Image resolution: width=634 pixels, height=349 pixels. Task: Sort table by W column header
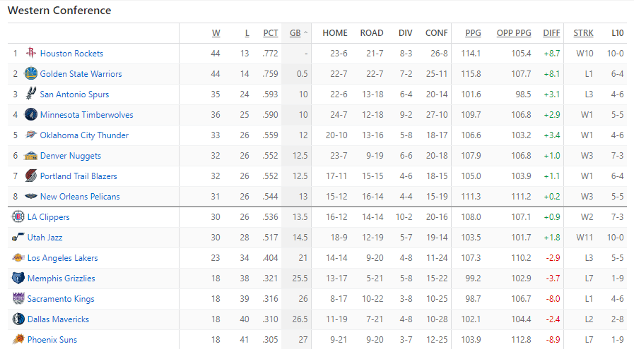coord(216,33)
